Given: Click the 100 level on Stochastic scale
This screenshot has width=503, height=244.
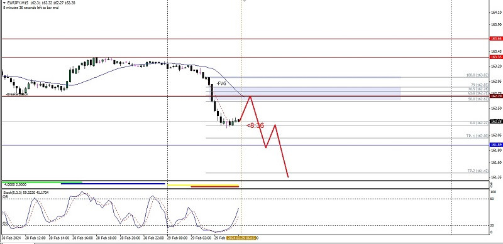Looking at the screenshot, I should coord(493,191).
